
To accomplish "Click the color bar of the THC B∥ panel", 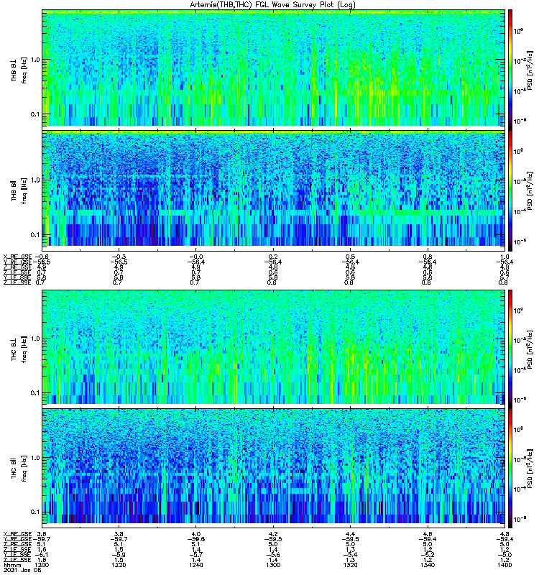I will coord(510,469).
